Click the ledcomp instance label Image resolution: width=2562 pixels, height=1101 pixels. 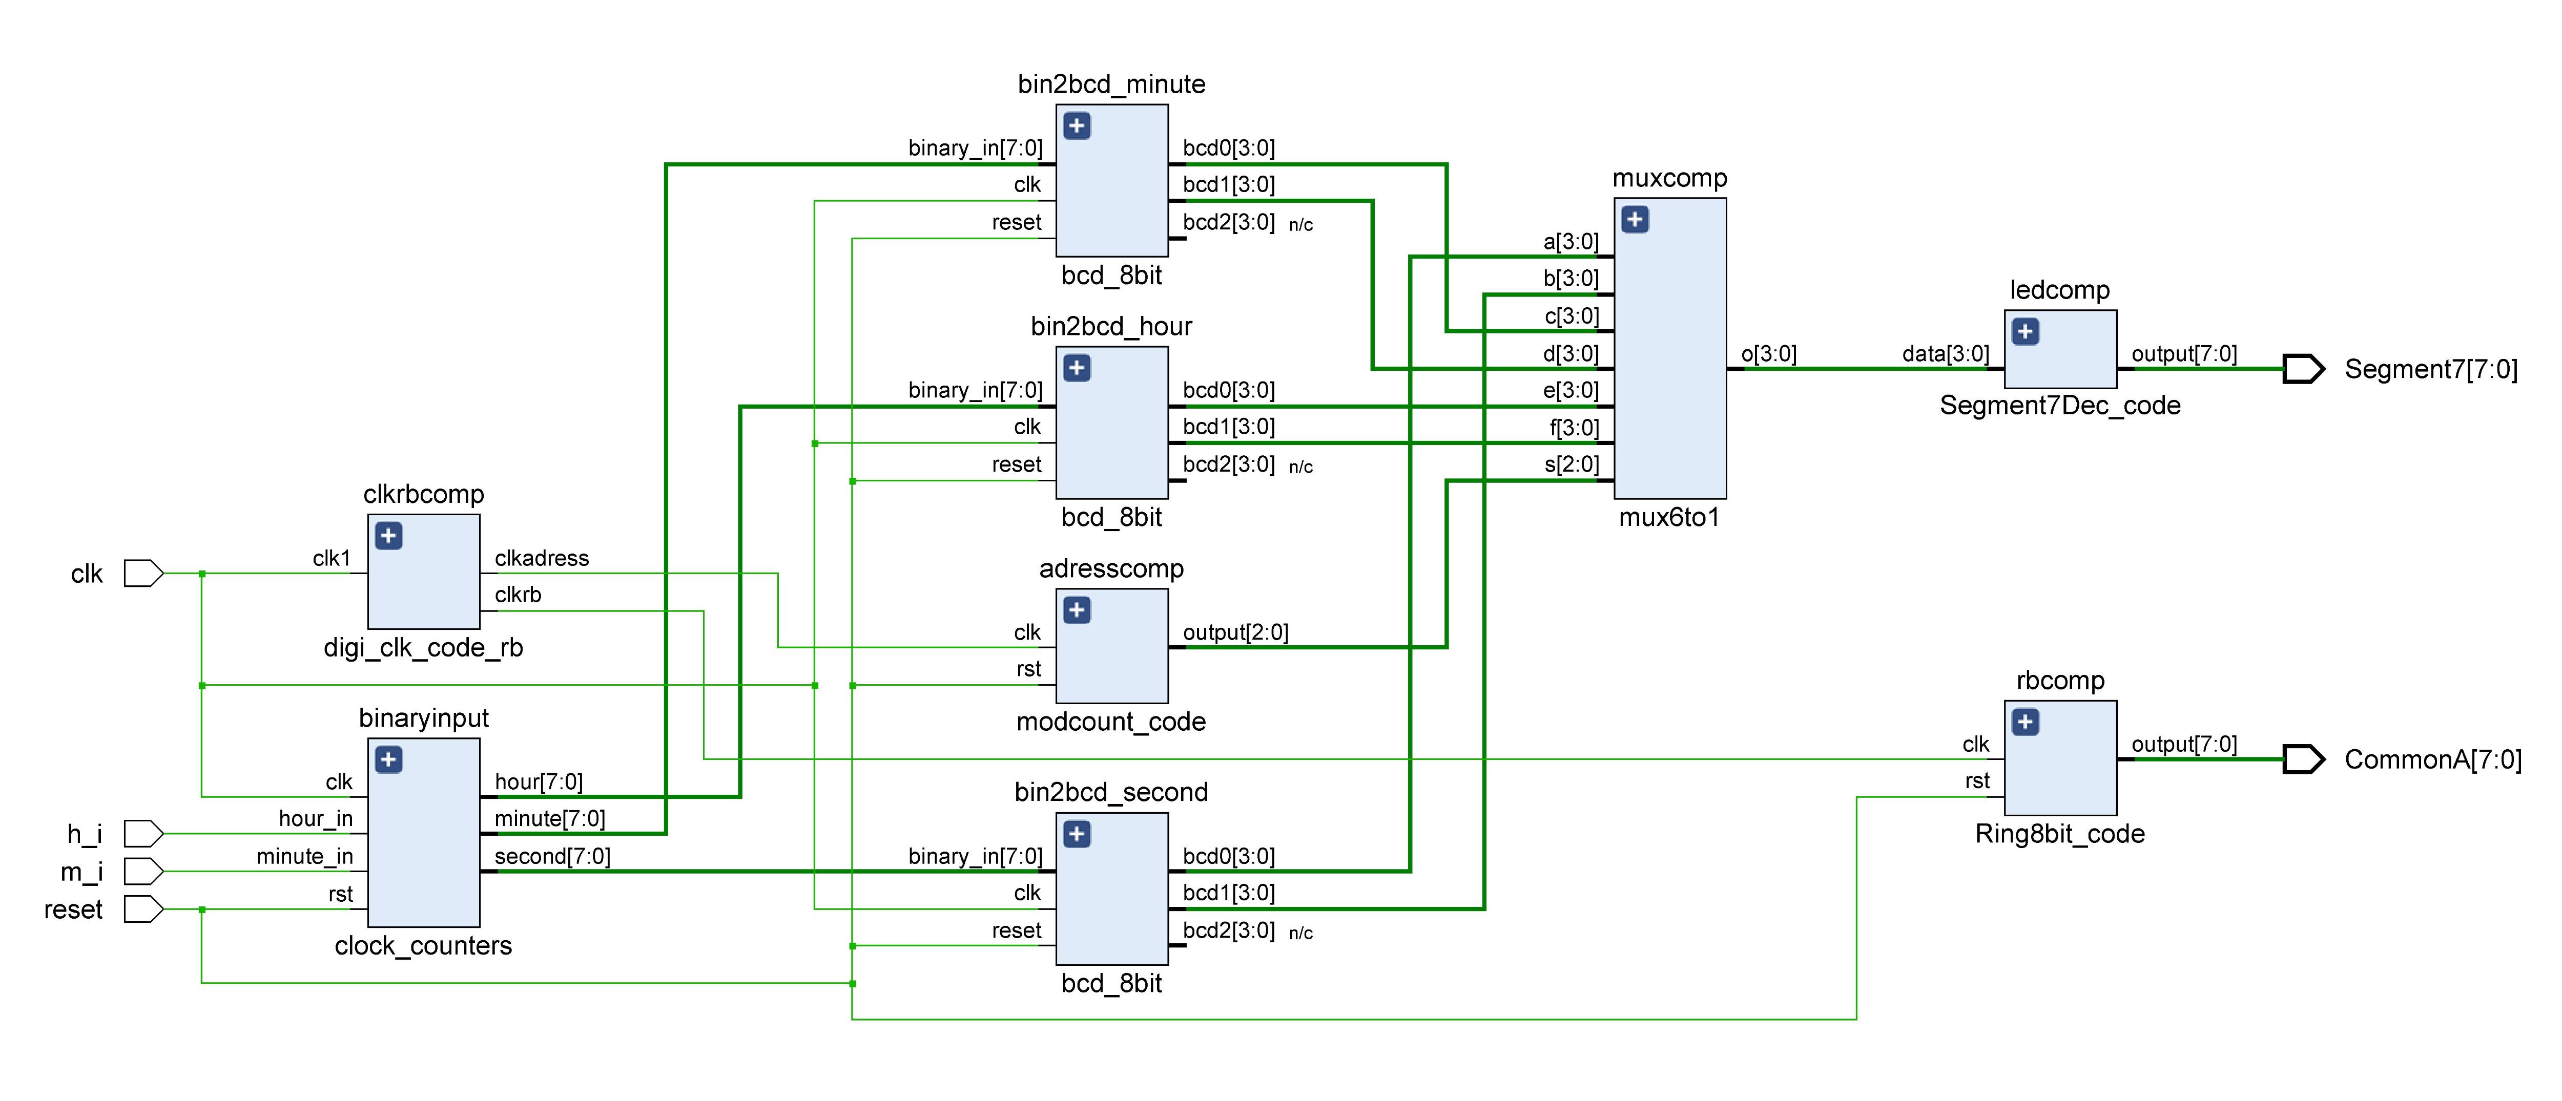point(2060,290)
